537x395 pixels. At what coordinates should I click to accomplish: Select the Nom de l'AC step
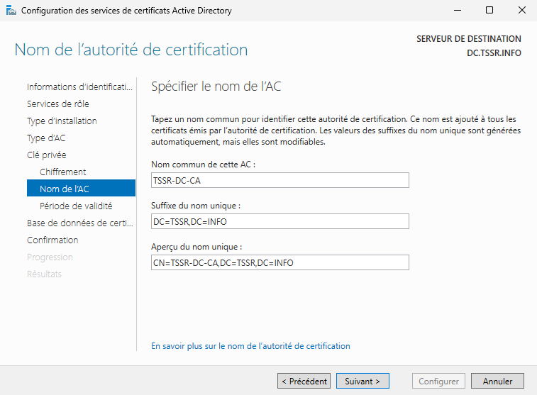pyautogui.click(x=64, y=189)
